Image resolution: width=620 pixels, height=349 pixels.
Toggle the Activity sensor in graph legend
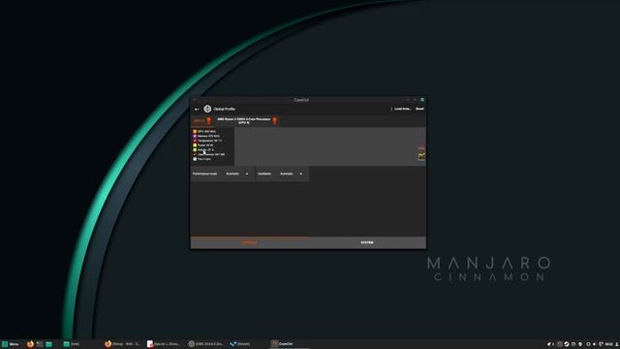(x=203, y=149)
